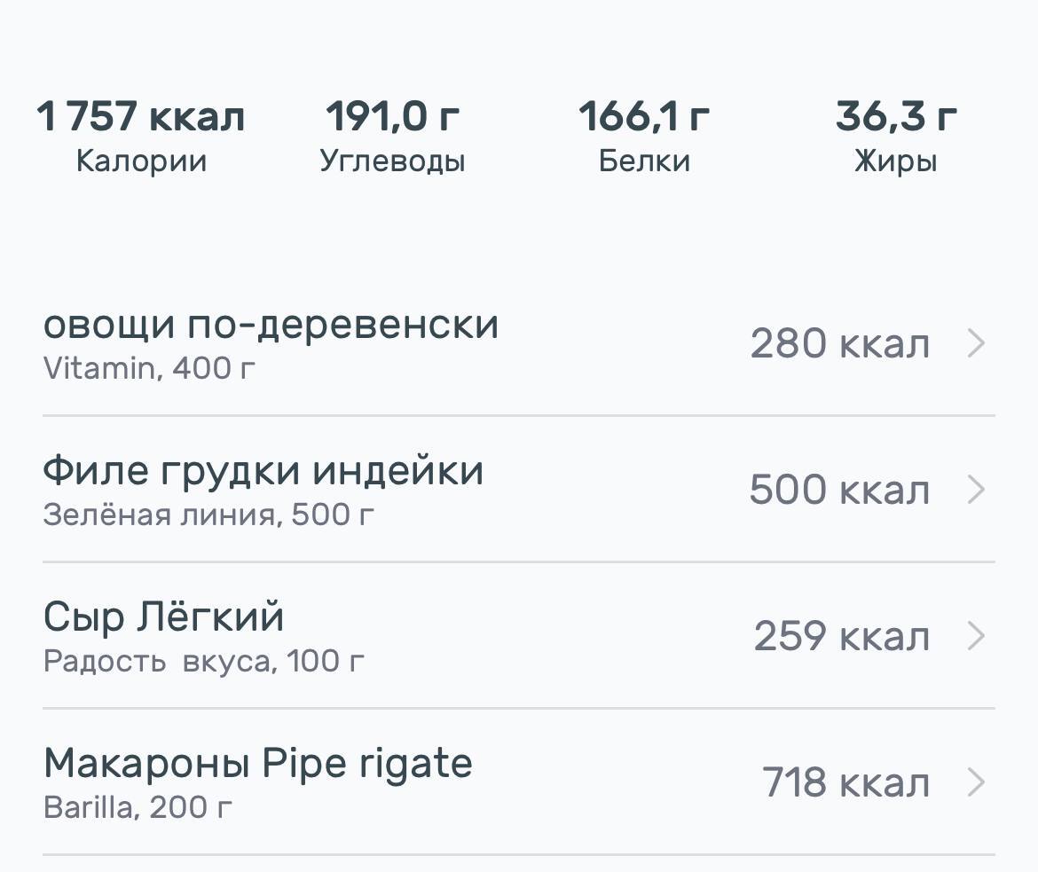The image size is (1038, 872).
Task: Click the Vitamin, 400 г subtitle
Action: [x=149, y=368]
